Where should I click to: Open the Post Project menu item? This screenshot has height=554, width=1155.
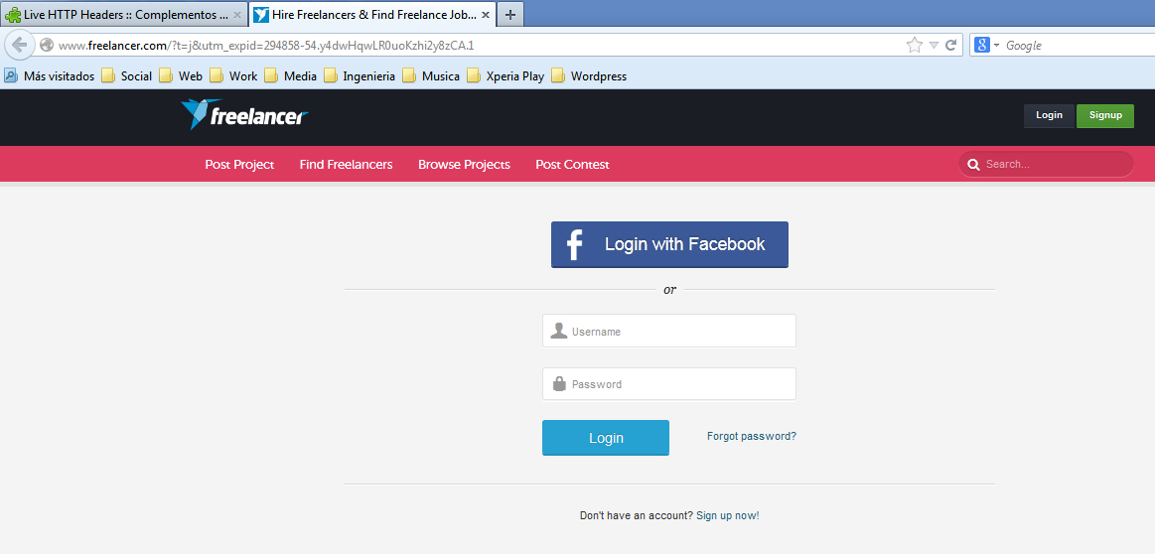(239, 164)
